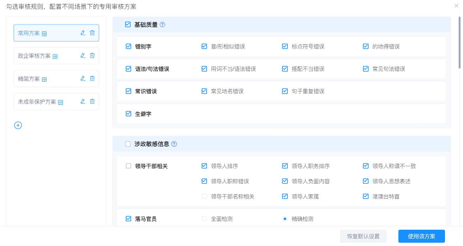The width and height of the screenshot is (463, 246).
Task: Toggle the 错别字 checkbox
Action: (x=128, y=46)
